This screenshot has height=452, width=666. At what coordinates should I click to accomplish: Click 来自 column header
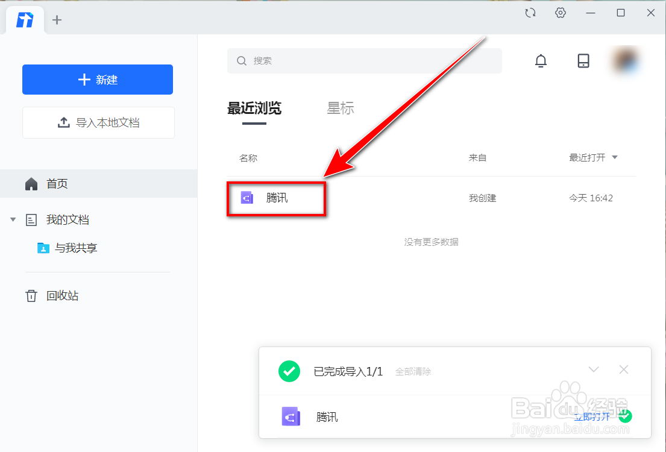[x=477, y=158]
